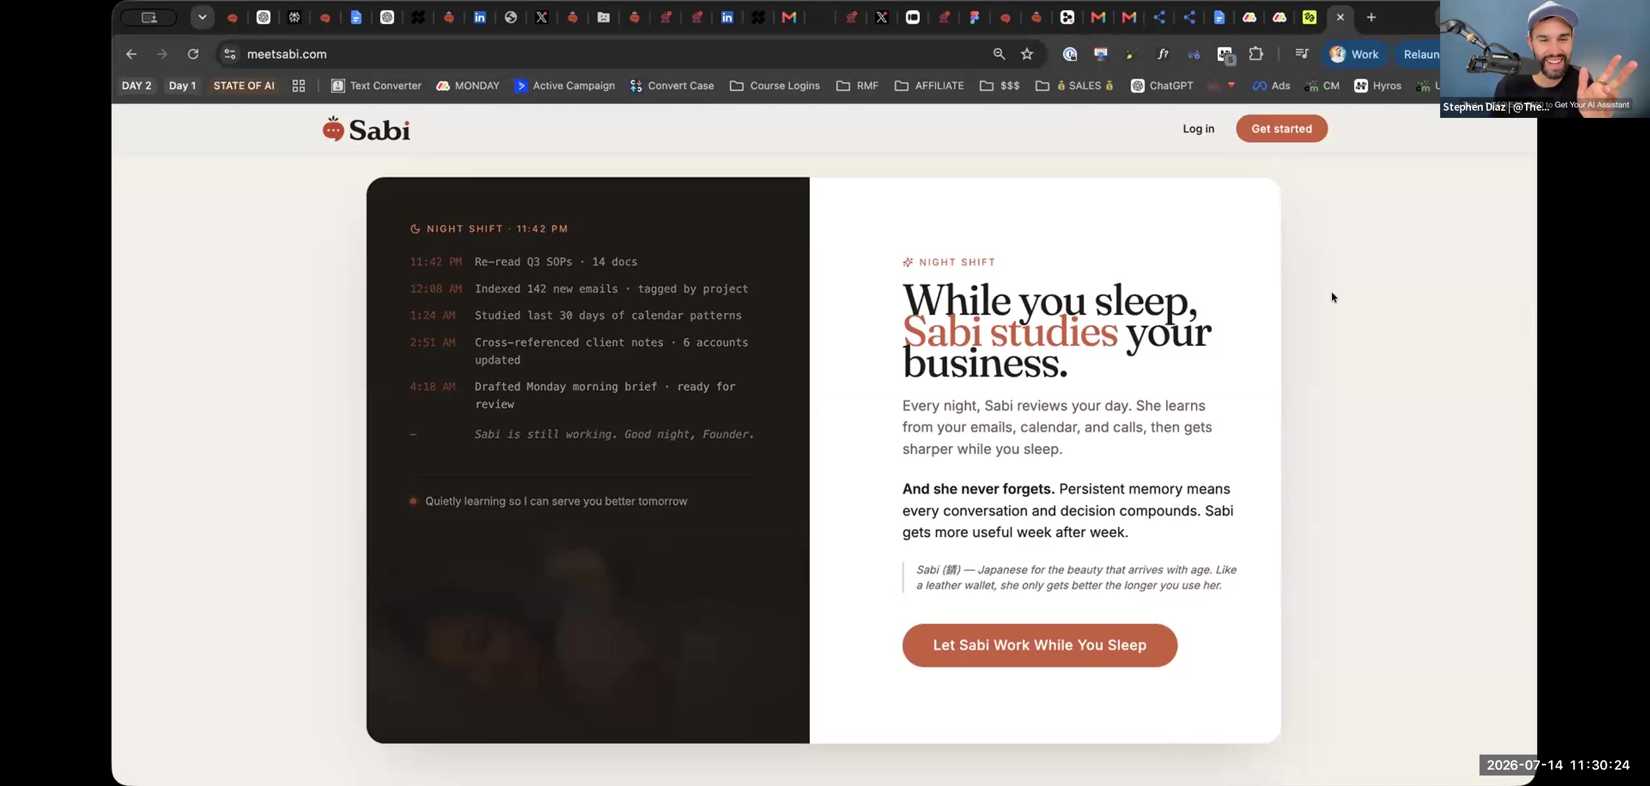The height and width of the screenshot is (786, 1650).
Task: Open a new browser tab
Action: pyautogui.click(x=1371, y=18)
